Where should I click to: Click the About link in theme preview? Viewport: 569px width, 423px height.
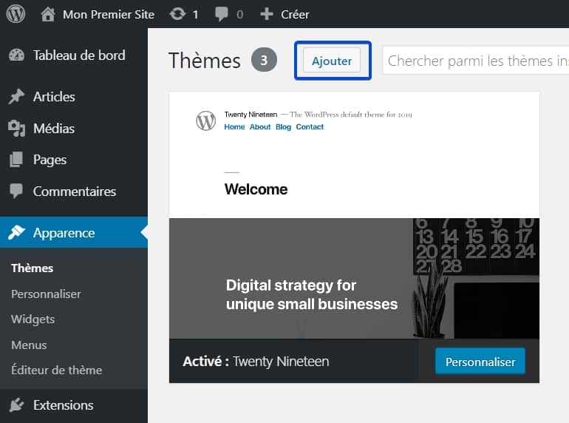[x=260, y=126]
